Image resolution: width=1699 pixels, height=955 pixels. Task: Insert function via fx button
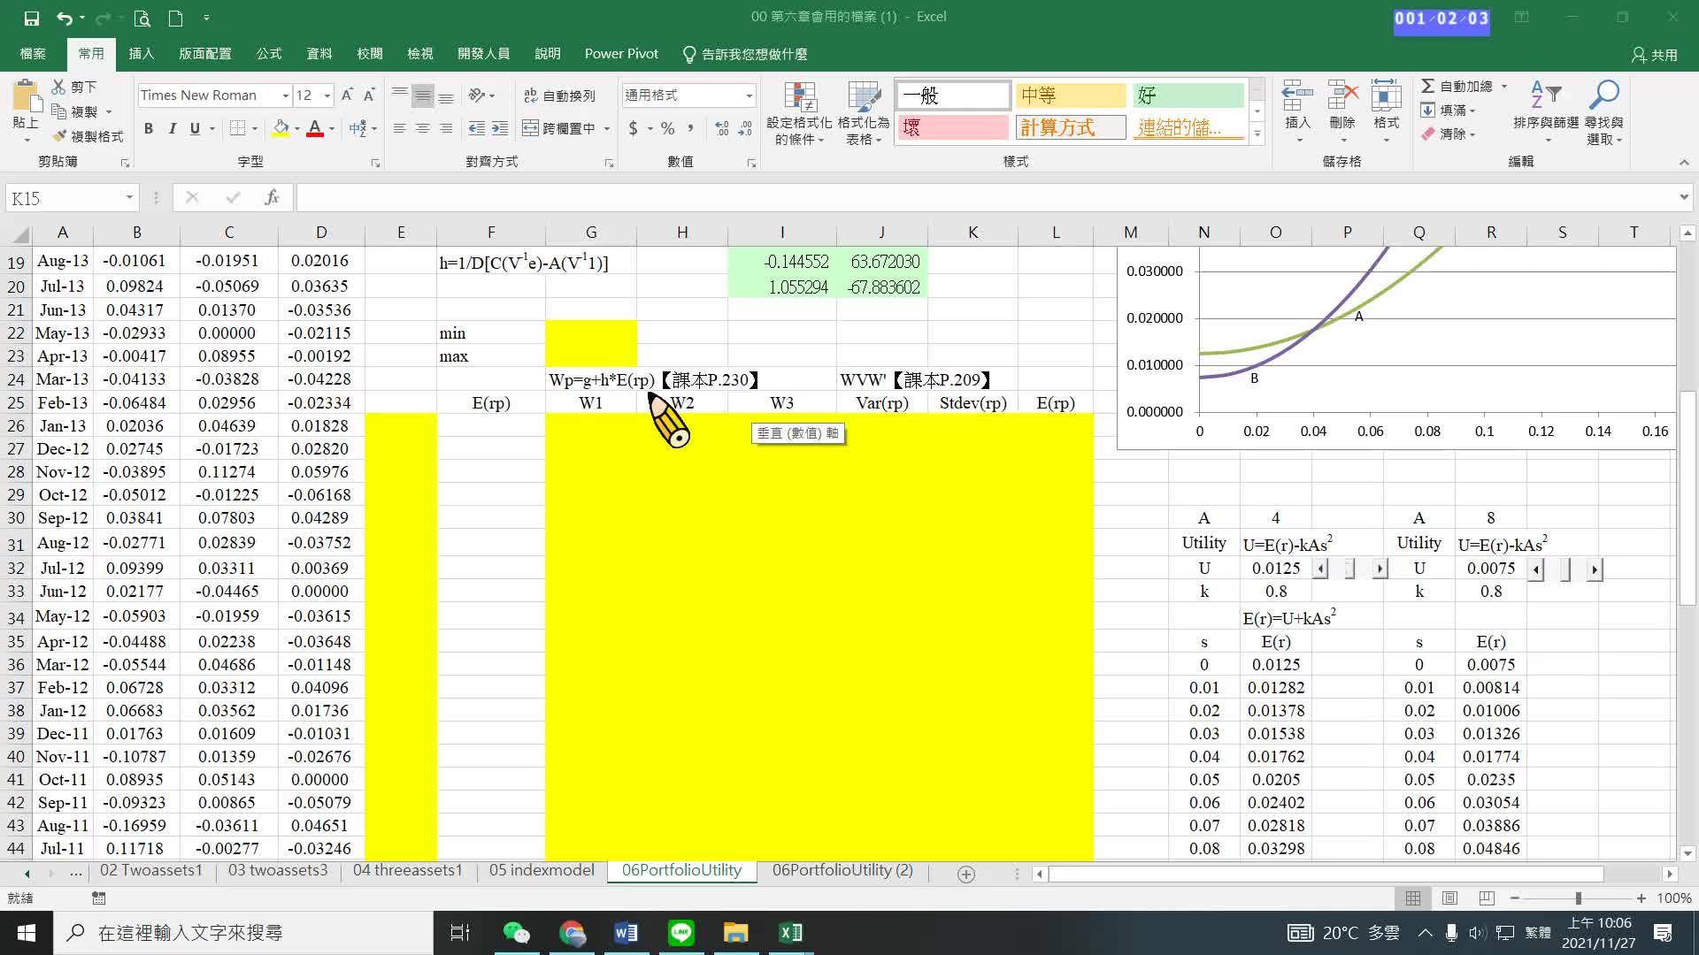click(x=272, y=198)
